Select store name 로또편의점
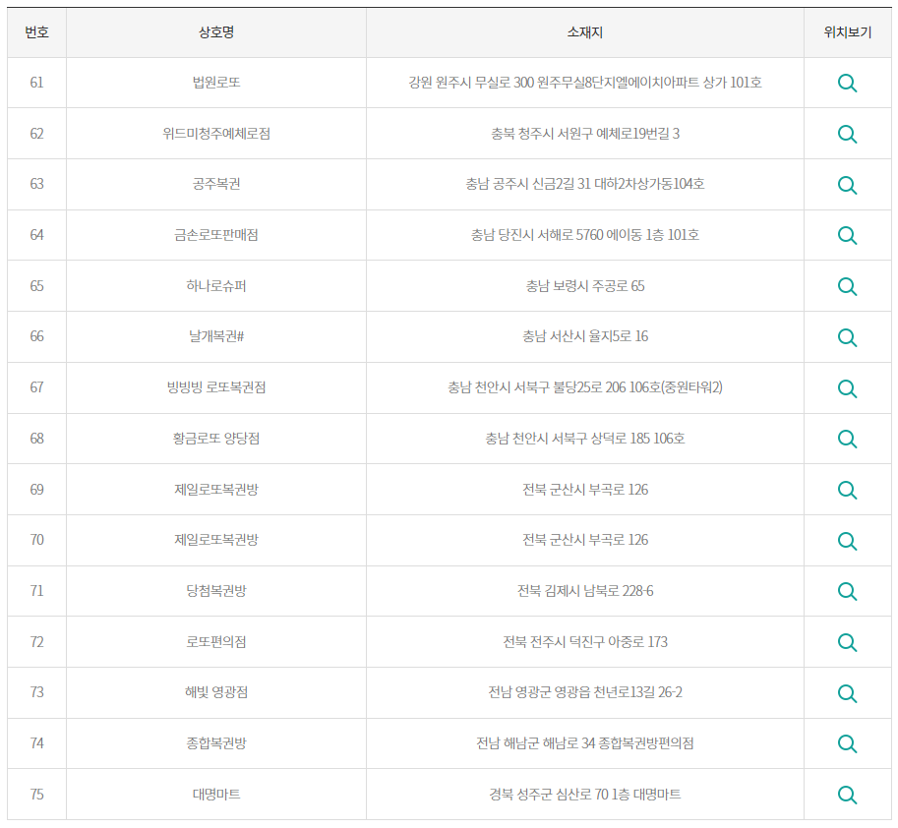The image size is (898, 828). (x=216, y=641)
